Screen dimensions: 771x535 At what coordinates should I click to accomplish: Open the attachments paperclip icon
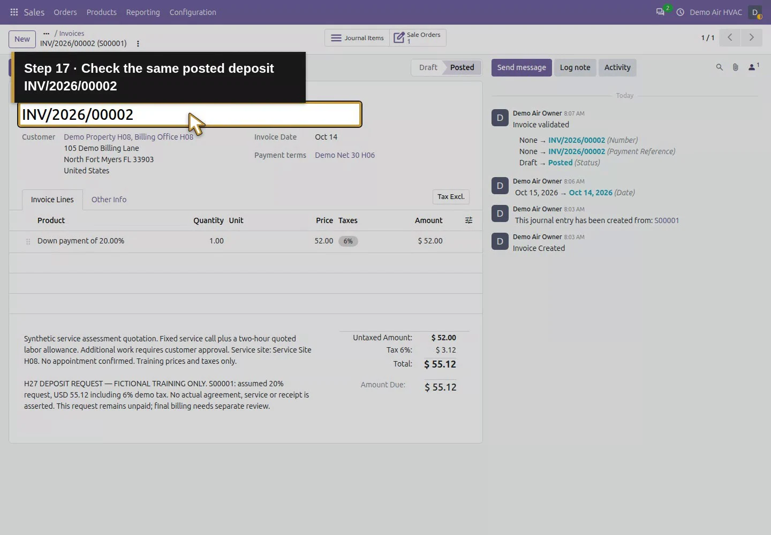pyautogui.click(x=735, y=67)
